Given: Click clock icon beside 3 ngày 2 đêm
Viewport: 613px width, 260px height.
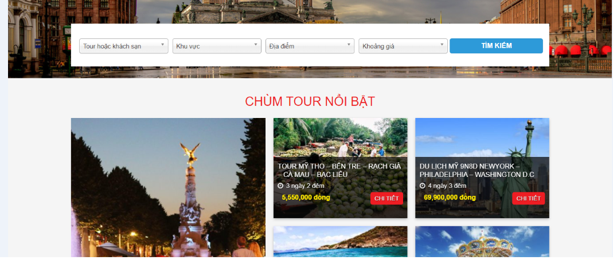Looking at the screenshot, I should click(280, 186).
